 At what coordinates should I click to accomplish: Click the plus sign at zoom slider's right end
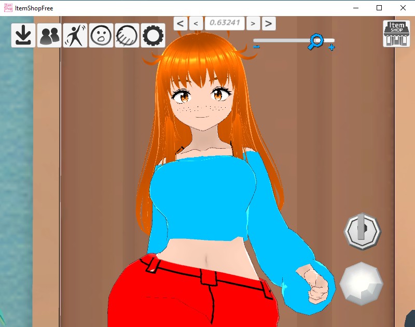click(331, 48)
